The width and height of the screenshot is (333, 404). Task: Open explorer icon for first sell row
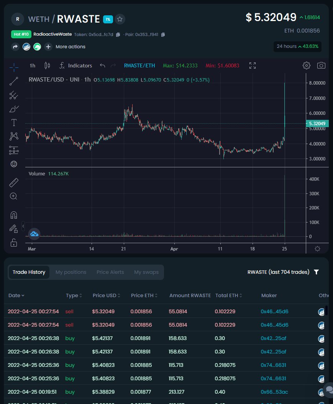coord(321,312)
